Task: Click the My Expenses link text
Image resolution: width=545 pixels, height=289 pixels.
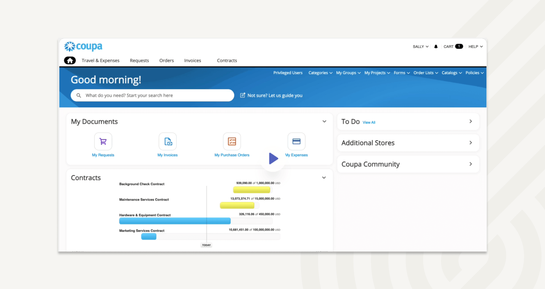Action: [x=296, y=155]
